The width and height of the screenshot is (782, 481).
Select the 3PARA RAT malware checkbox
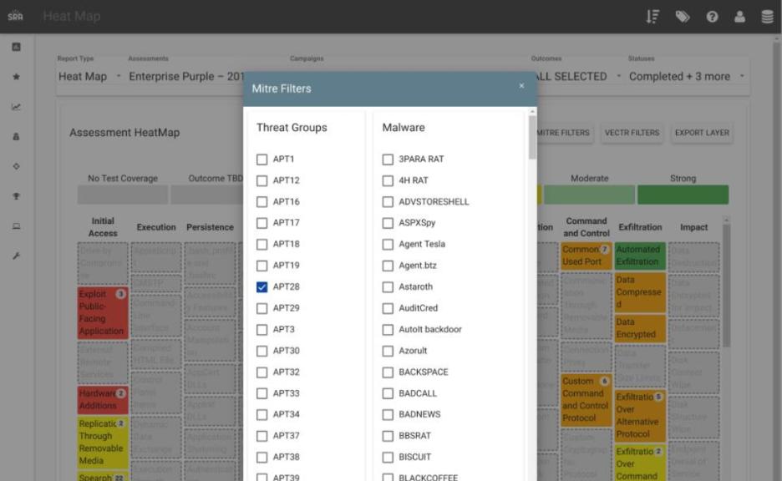(388, 159)
